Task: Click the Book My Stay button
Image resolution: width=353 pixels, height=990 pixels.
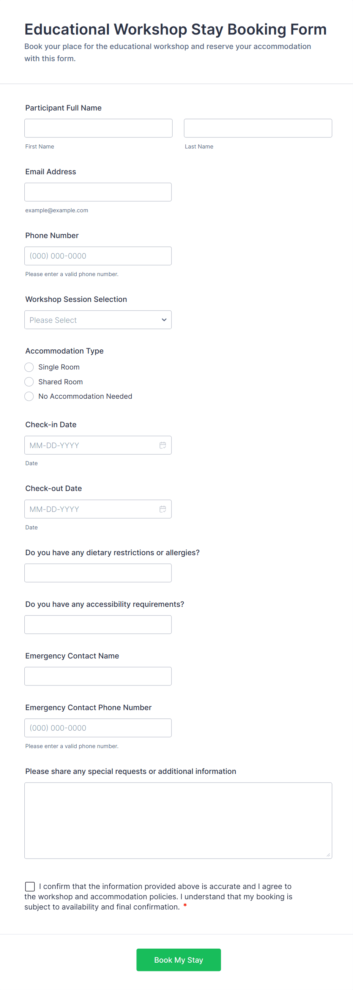Action: pyautogui.click(x=178, y=960)
